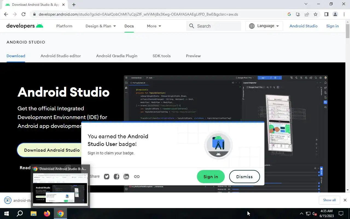
Task: Click the site lock icon
Action: click(34, 14)
